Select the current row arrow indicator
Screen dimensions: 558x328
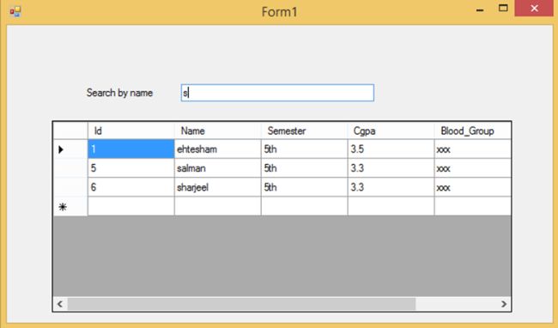point(61,149)
